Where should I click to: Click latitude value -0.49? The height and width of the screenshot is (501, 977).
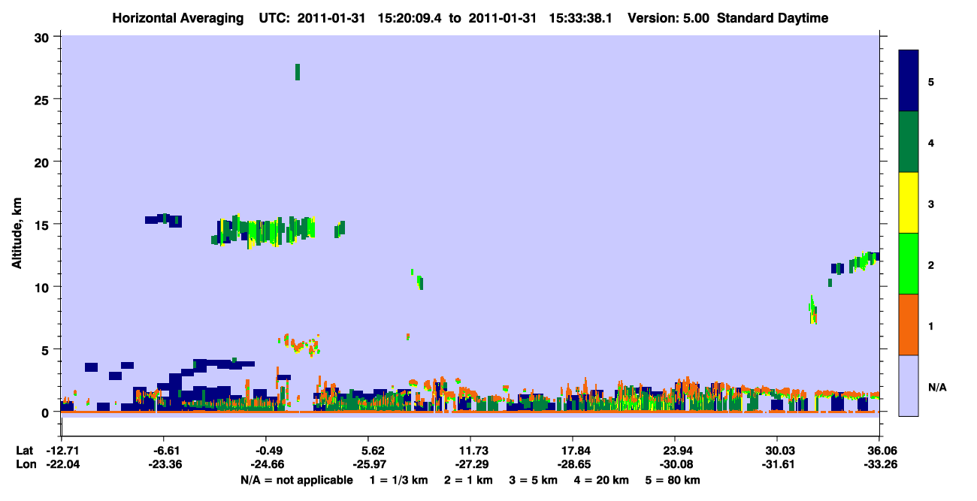[x=266, y=451]
